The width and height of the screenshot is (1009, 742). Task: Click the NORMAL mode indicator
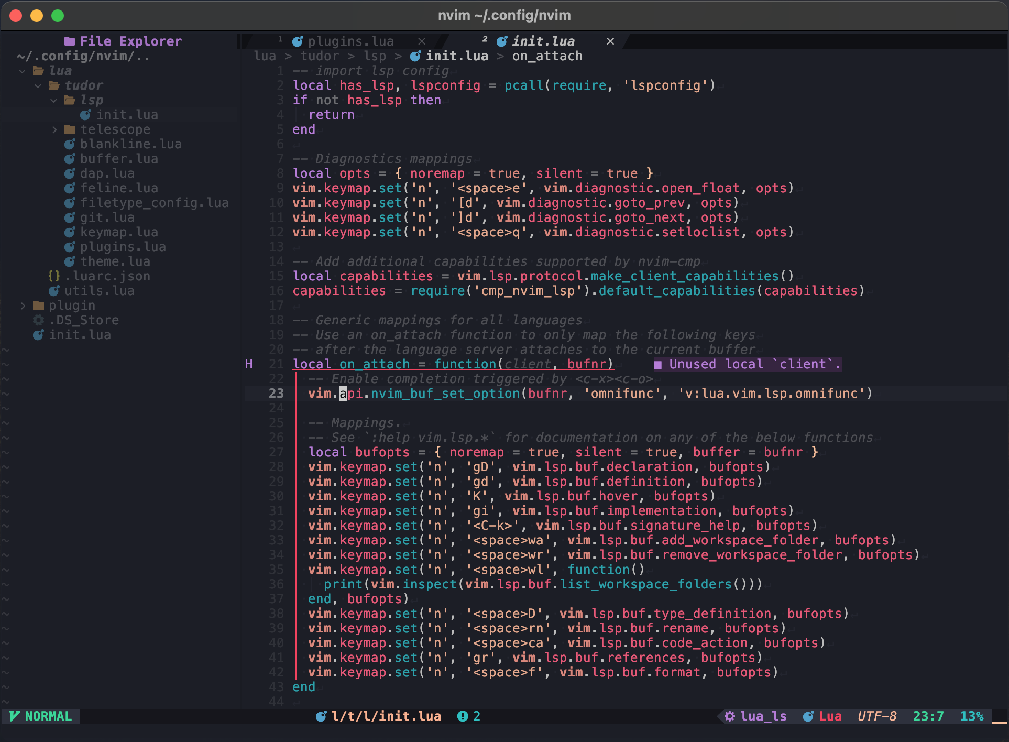[x=48, y=716]
